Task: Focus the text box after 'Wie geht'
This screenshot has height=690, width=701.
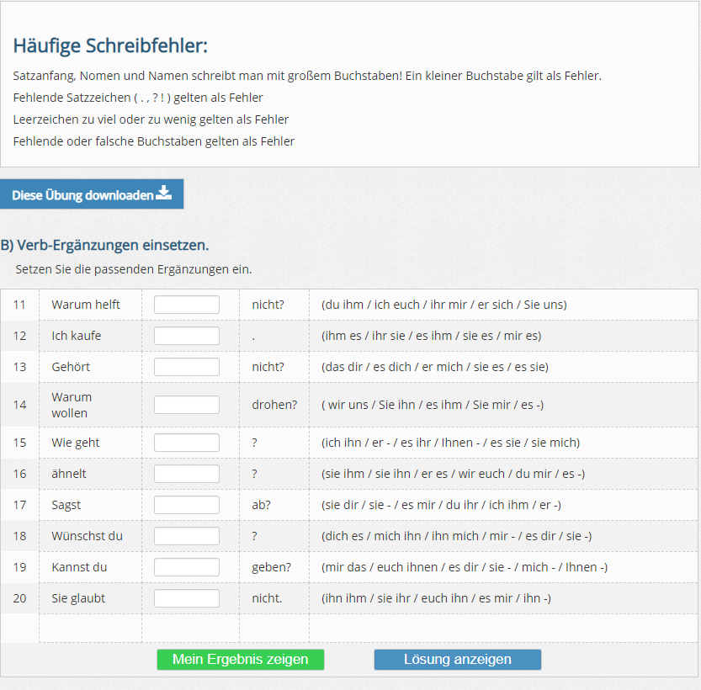Action: pos(186,443)
